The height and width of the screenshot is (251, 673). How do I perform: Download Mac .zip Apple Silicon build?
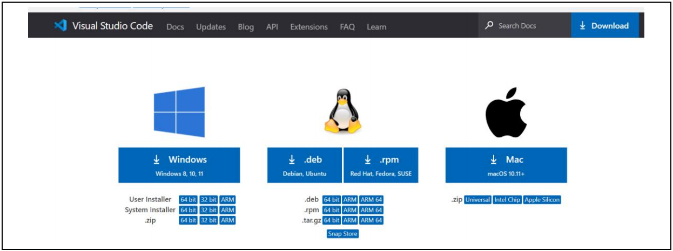542,200
